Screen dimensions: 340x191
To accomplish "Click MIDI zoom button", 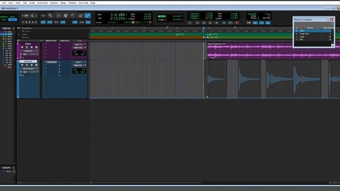I will [32, 15].
